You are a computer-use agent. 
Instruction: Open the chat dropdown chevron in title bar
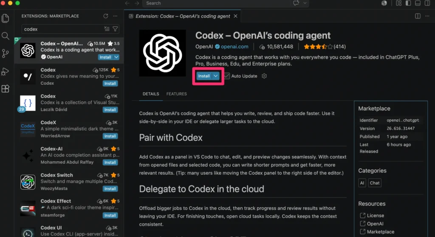pyautogui.click(x=305, y=3)
